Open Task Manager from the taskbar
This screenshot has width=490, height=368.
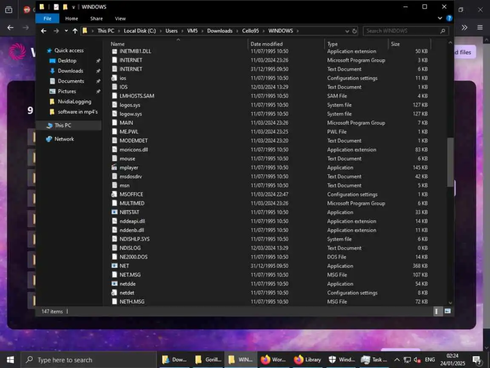click(374, 360)
